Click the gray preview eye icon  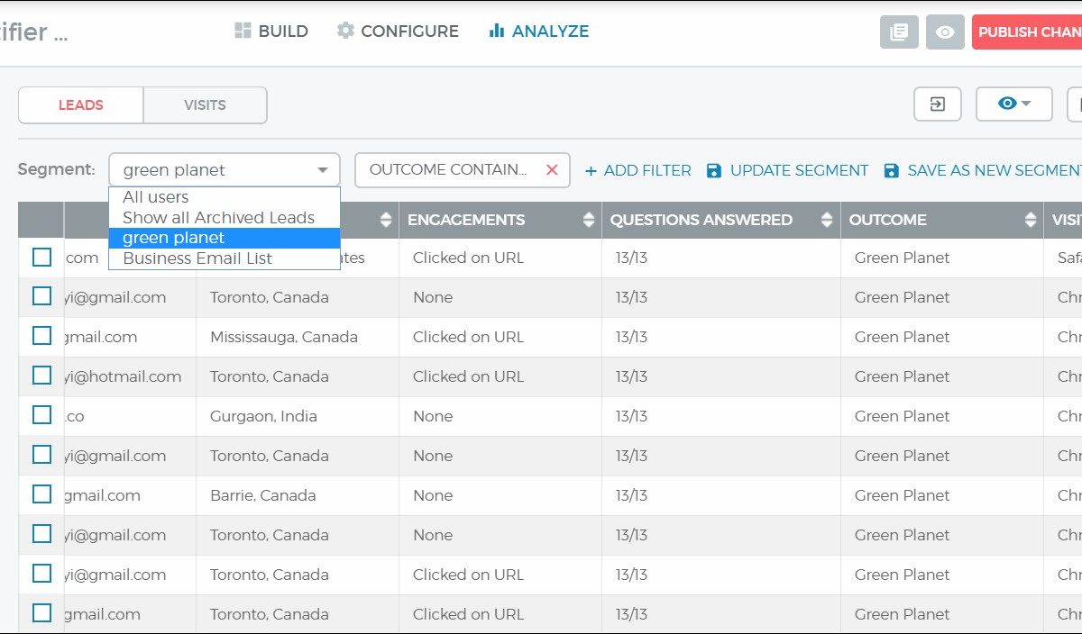[x=944, y=32]
